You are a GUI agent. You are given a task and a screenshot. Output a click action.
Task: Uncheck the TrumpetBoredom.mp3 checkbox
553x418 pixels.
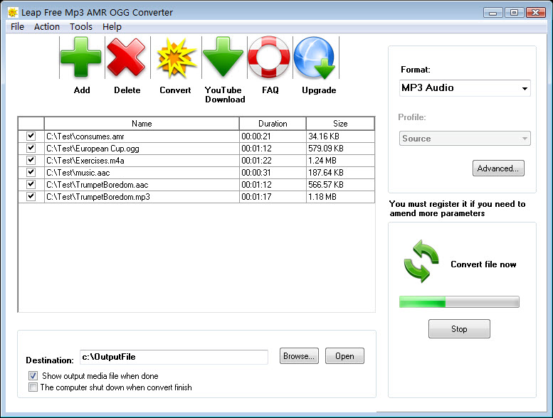point(31,196)
